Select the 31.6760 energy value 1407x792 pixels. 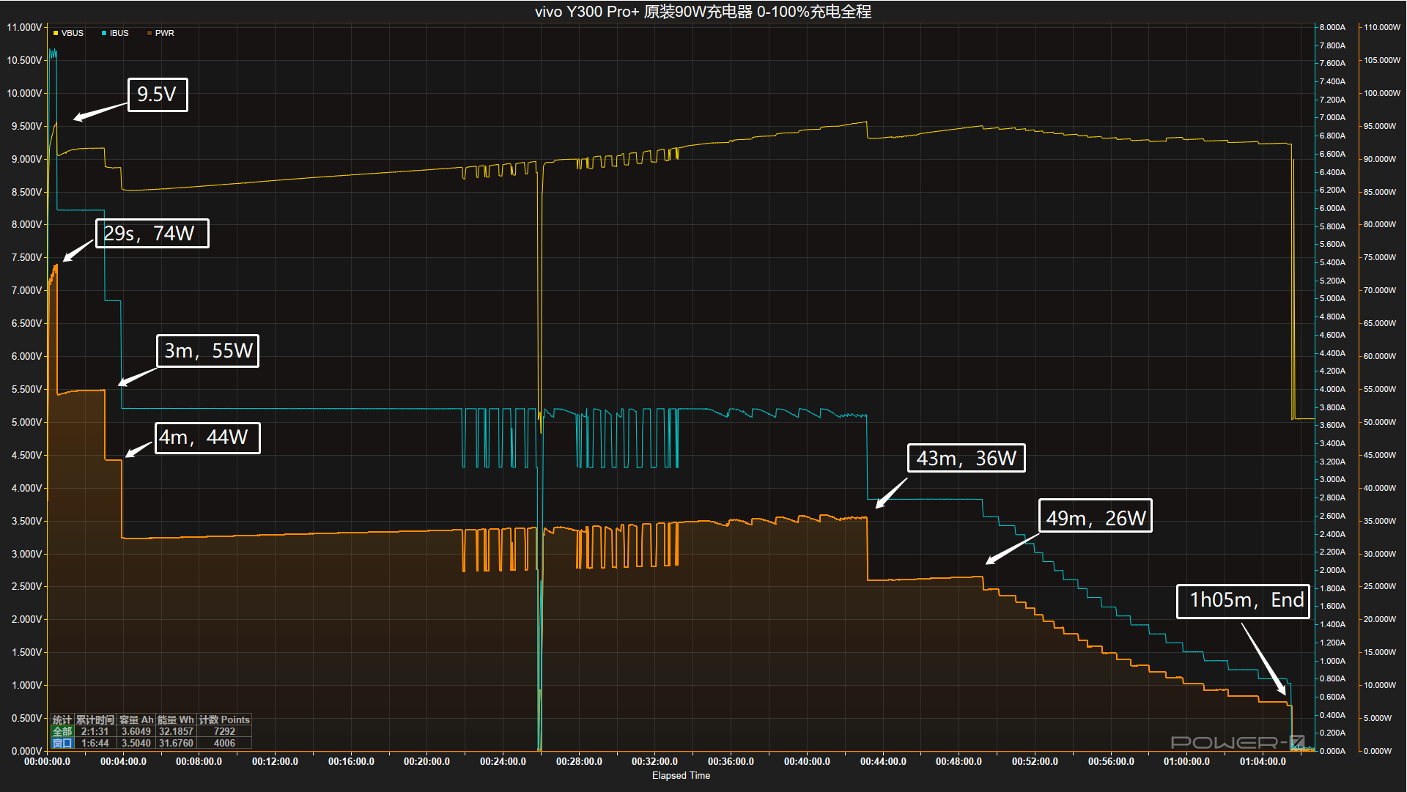tap(176, 743)
